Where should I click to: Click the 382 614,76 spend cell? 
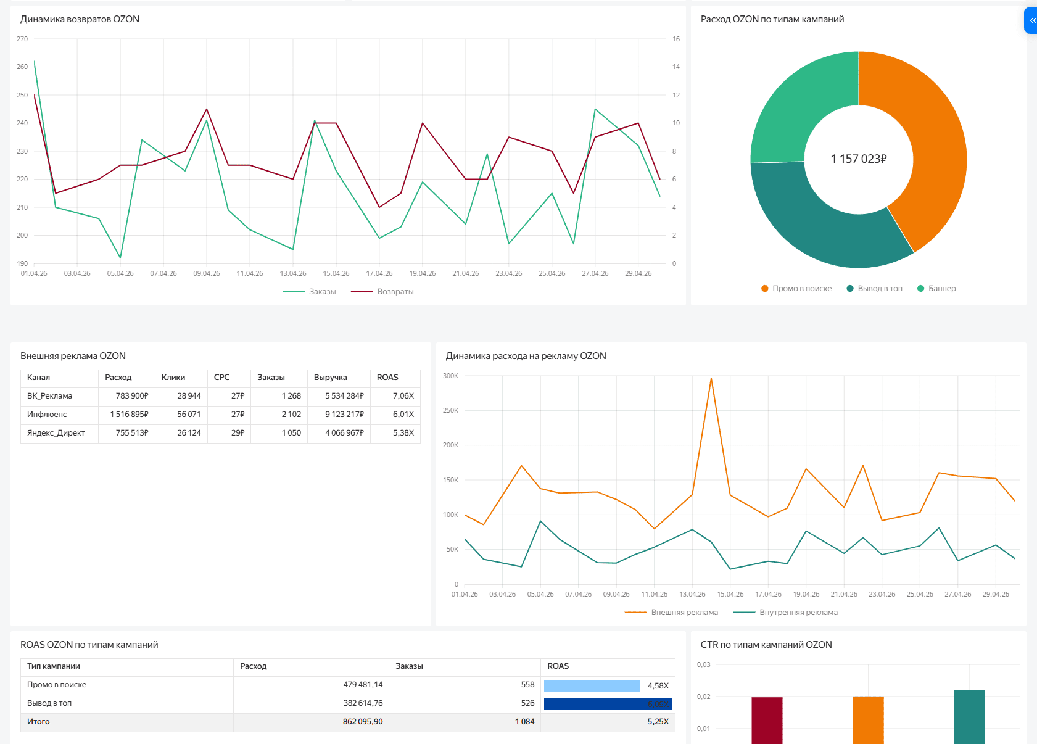coord(311,704)
